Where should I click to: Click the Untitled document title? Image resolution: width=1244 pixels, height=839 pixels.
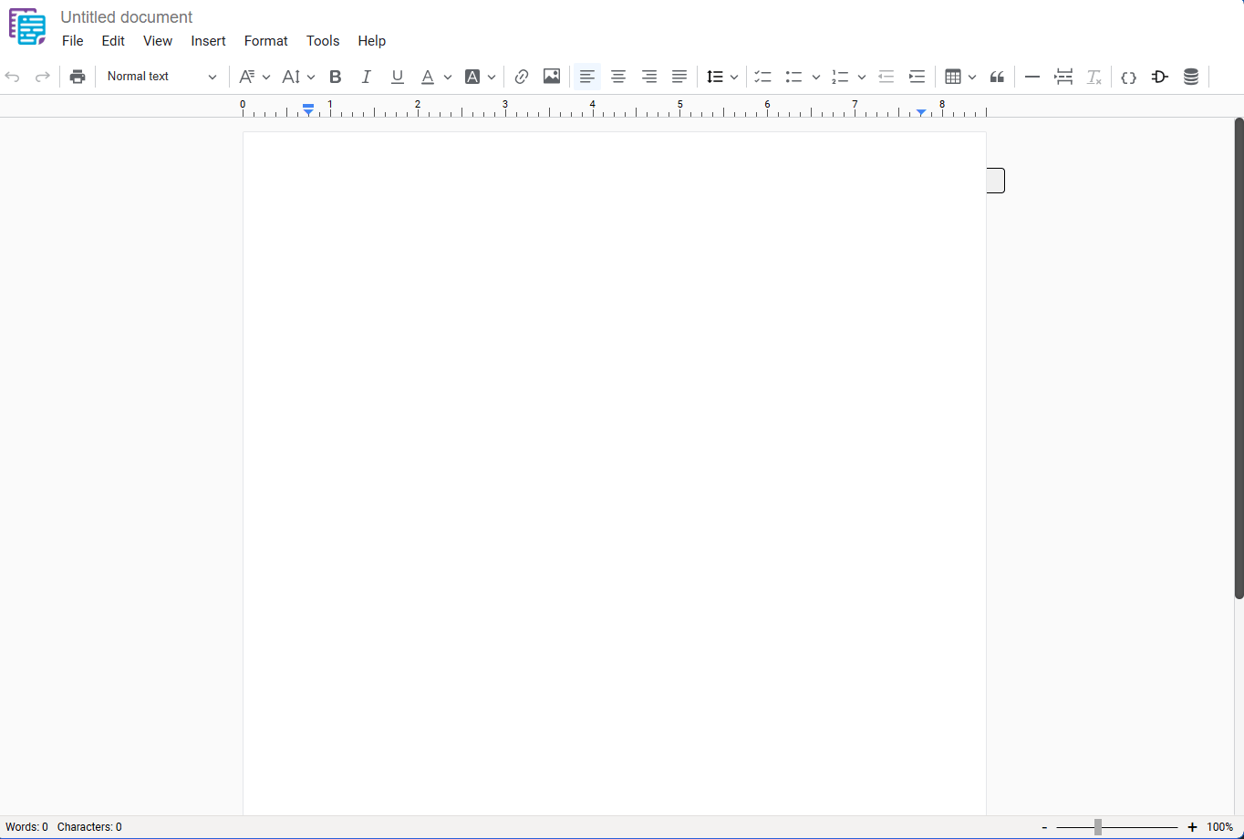point(127,16)
